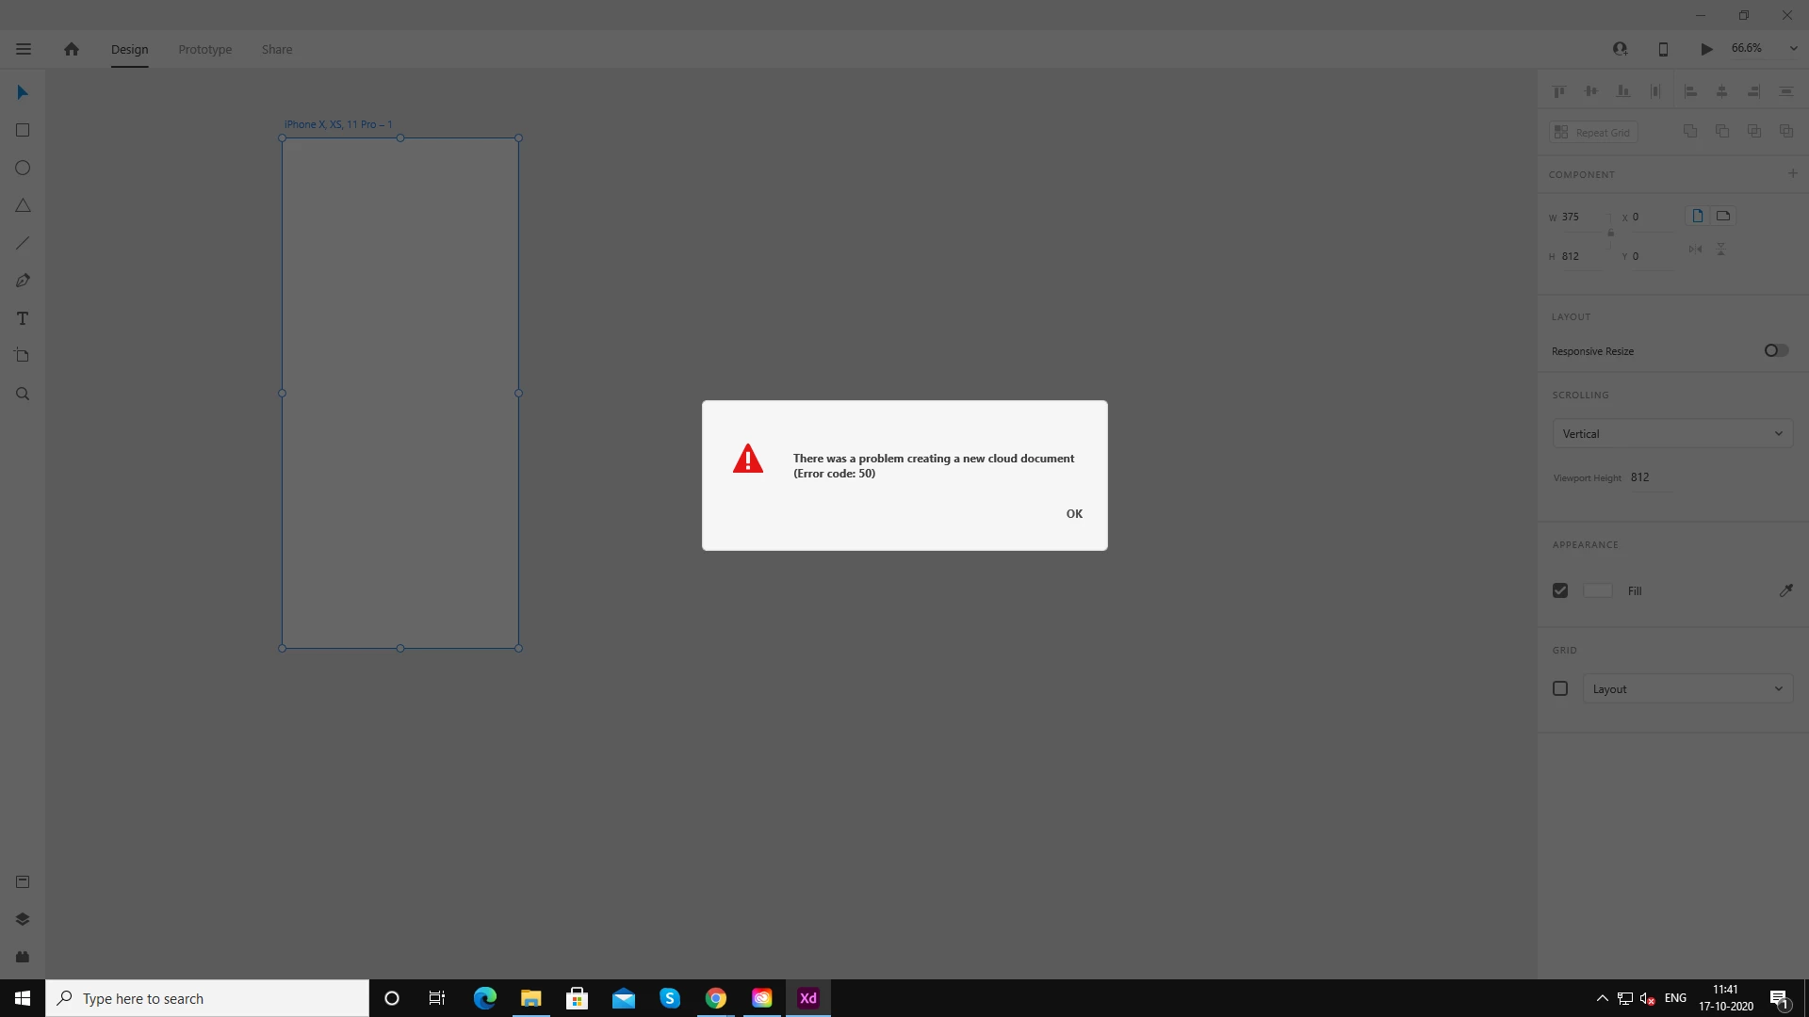Viewport: 1809px width, 1017px height.
Task: Switch to the Share tab
Action: [x=277, y=49]
